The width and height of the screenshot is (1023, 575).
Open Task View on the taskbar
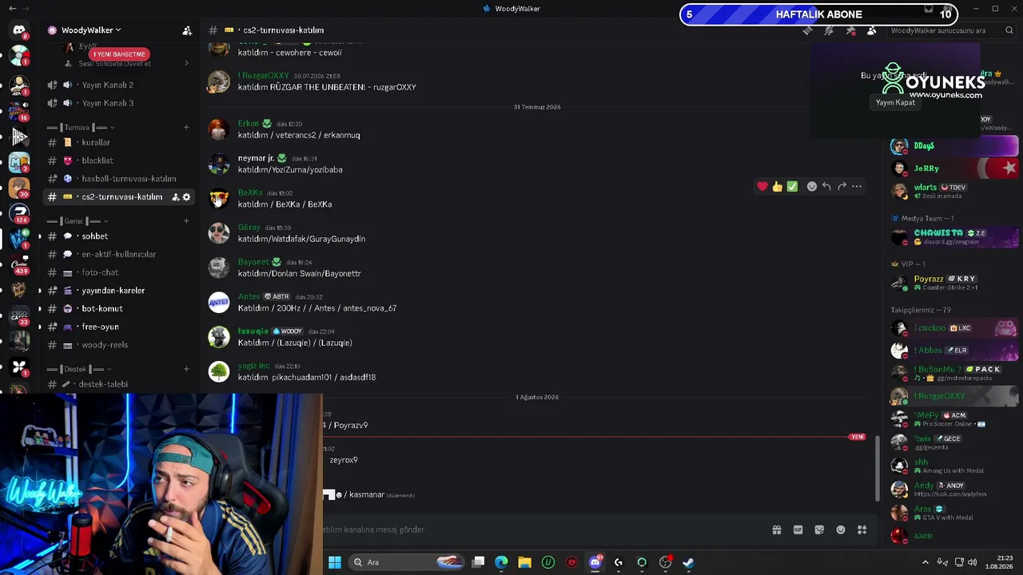[x=478, y=562]
